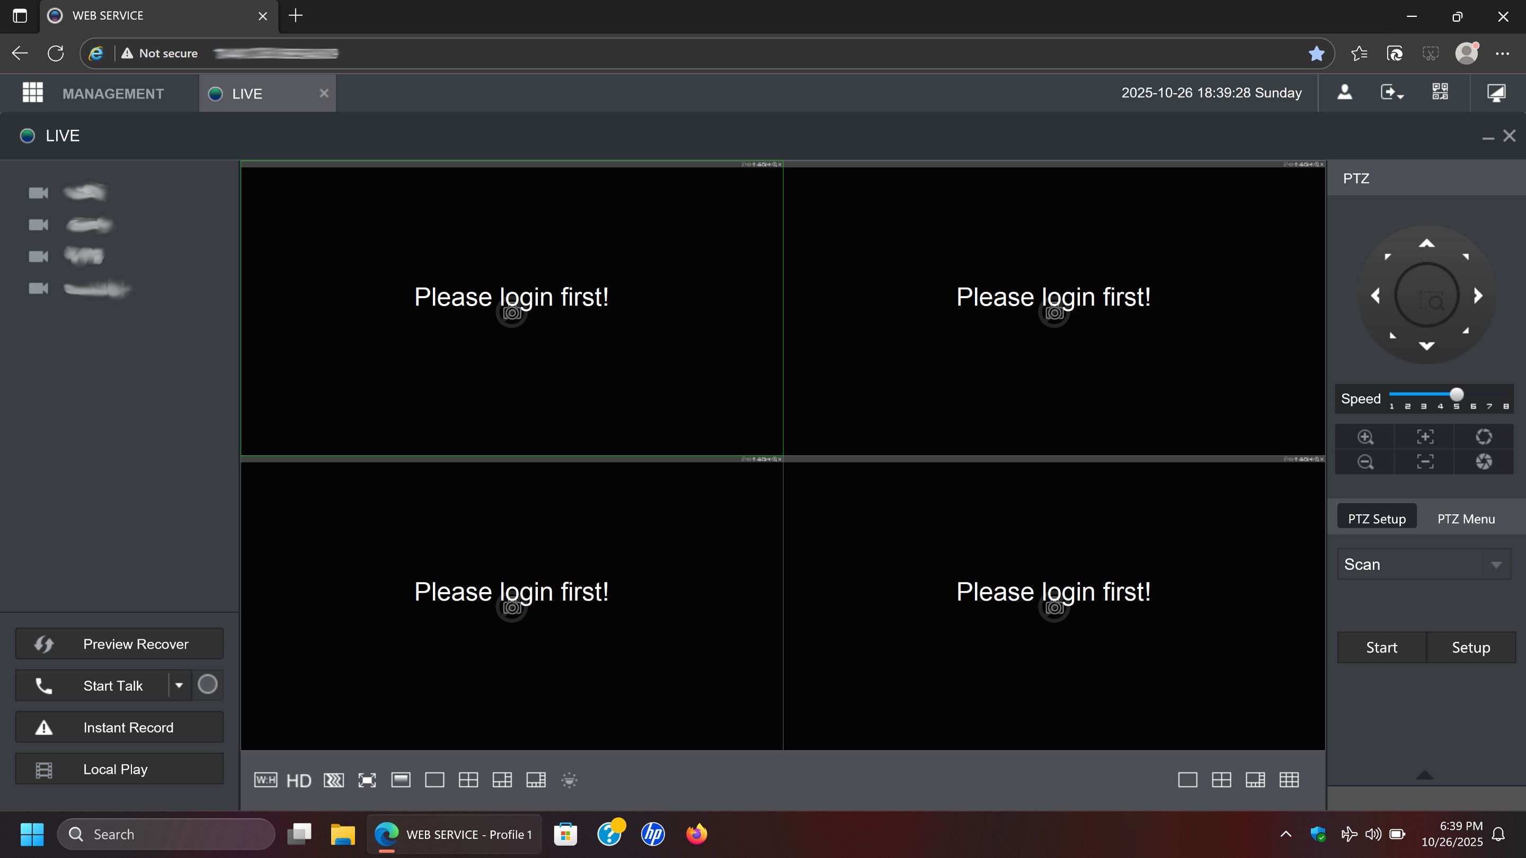Toggle the alarm light icon in toolbar

point(569,781)
